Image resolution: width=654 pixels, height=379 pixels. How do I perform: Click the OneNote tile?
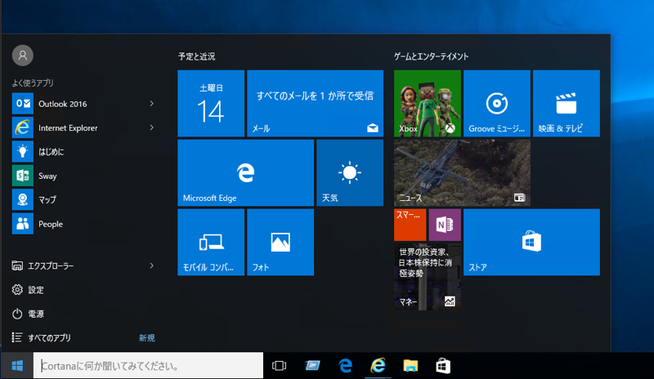pos(446,225)
